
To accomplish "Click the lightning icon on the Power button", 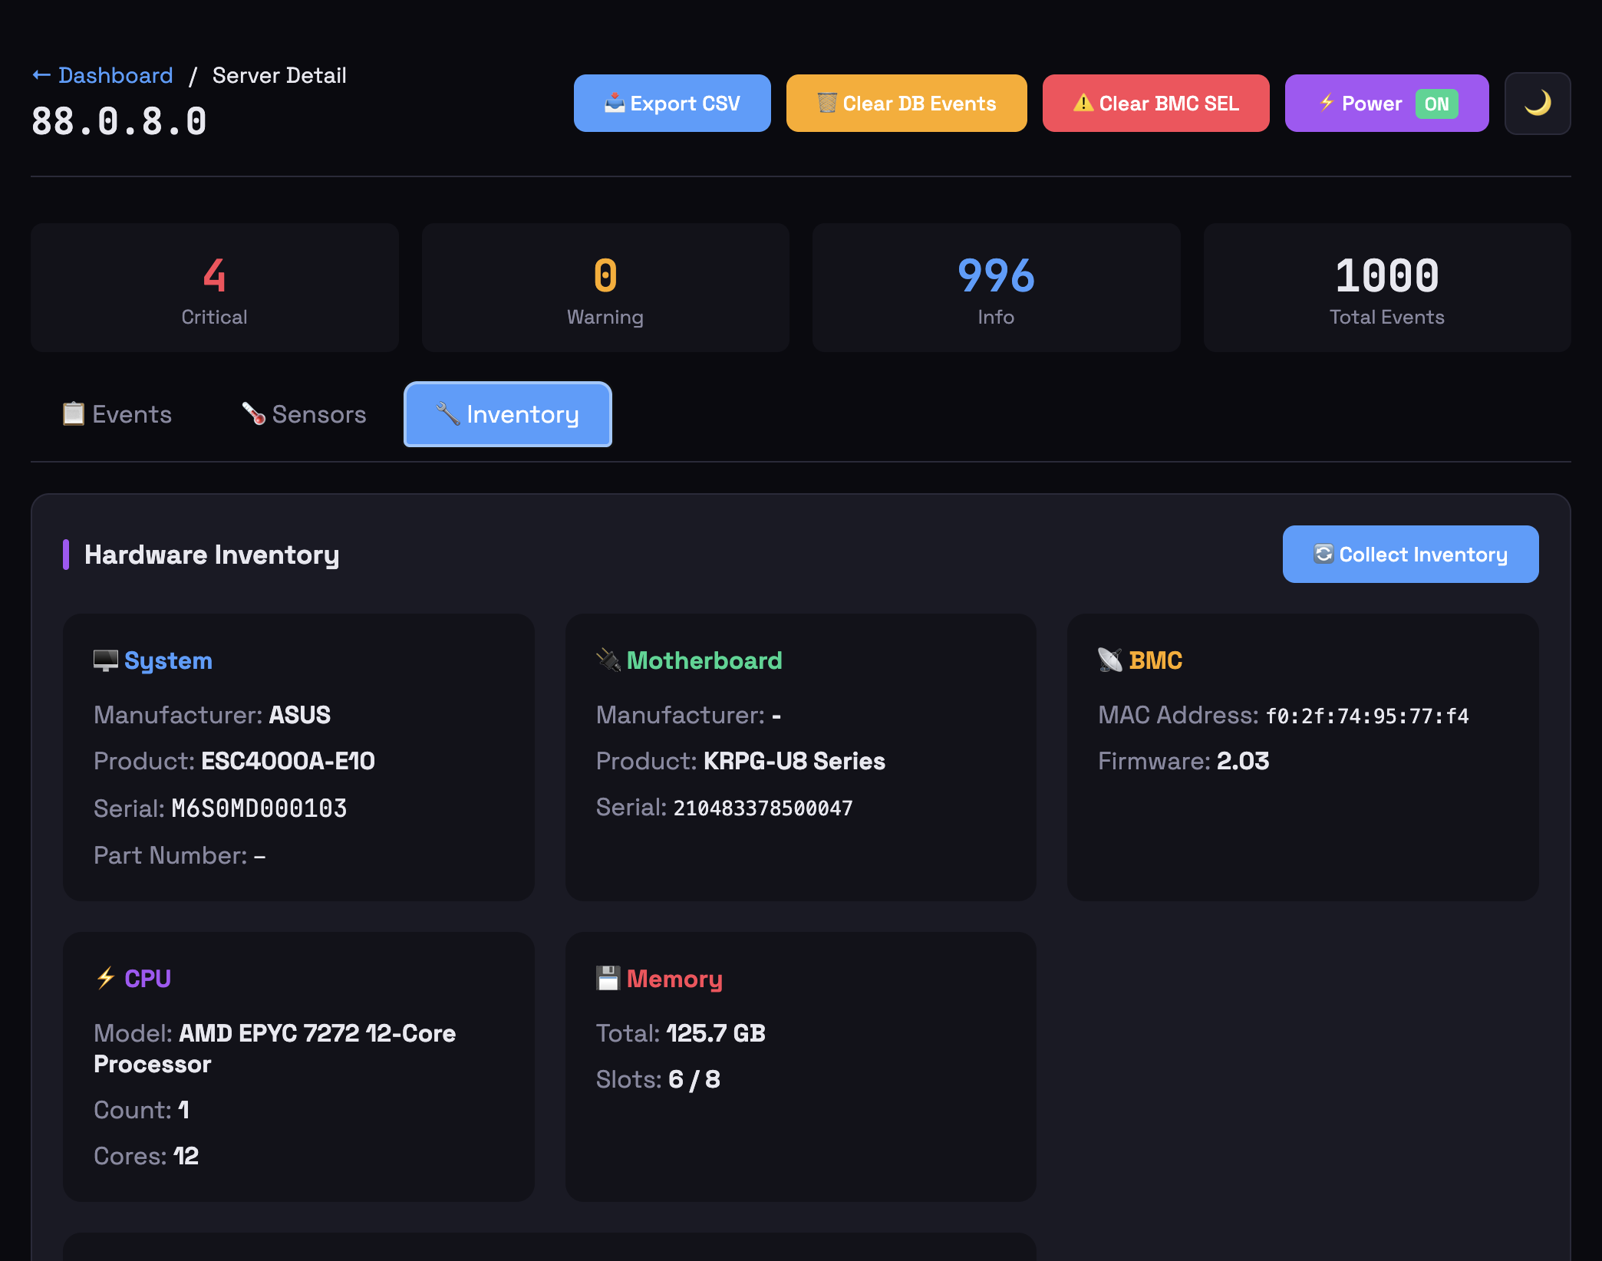I will (1327, 103).
